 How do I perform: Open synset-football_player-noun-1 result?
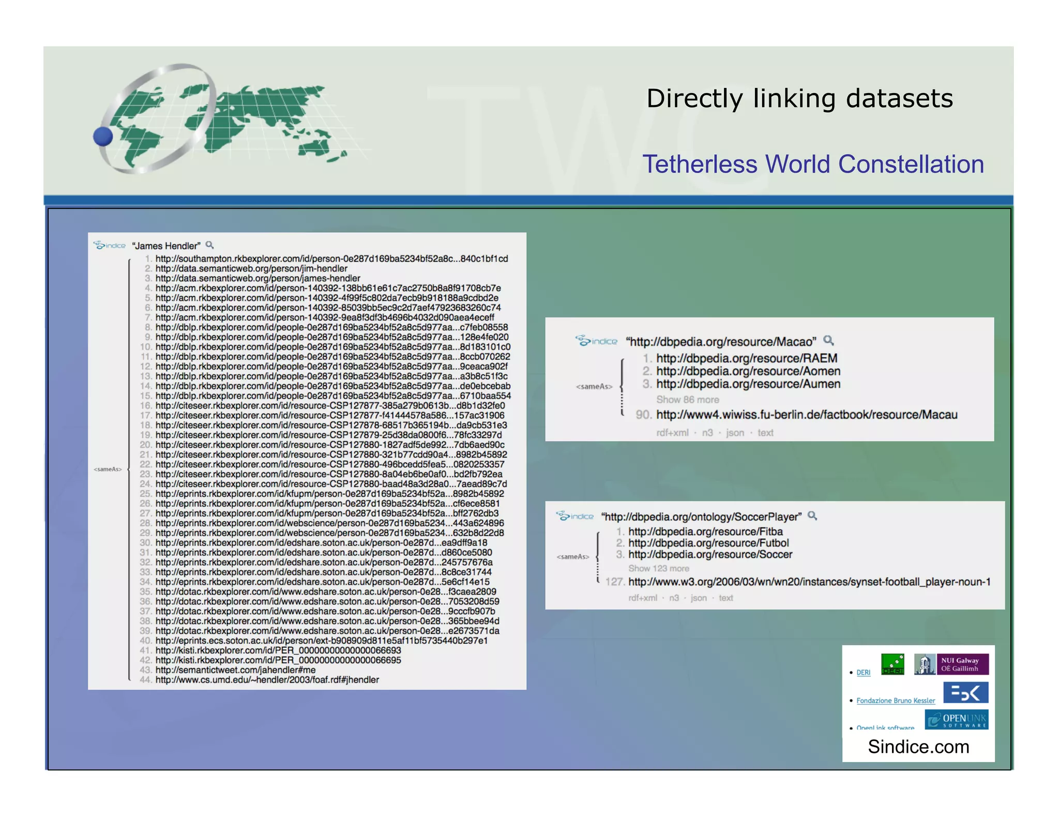click(809, 582)
